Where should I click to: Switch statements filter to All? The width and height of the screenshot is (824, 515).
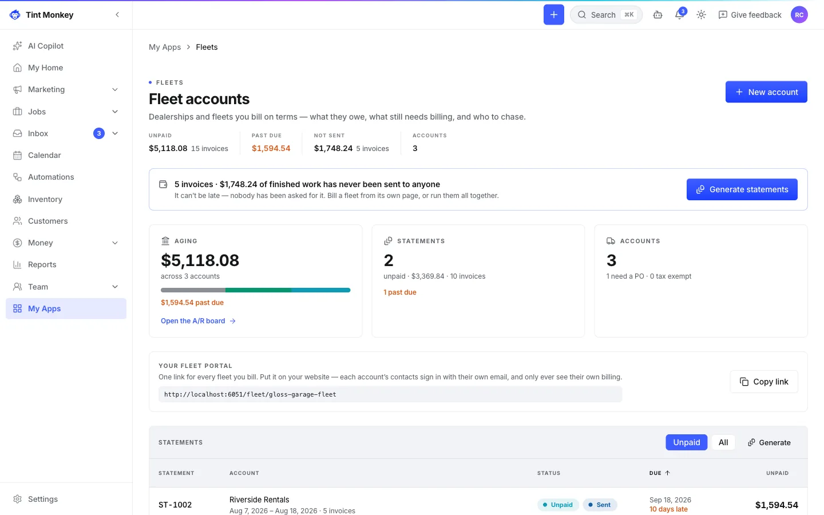723,442
